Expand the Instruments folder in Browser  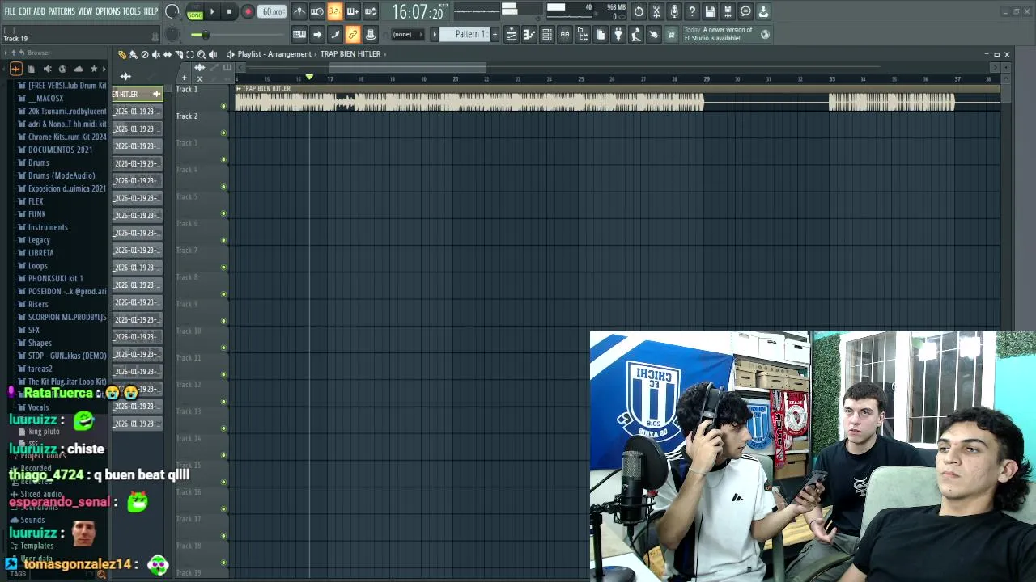click(x=48, y=227)
